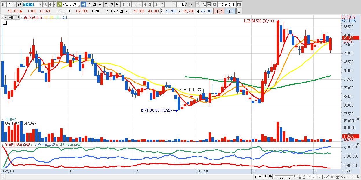Click the fast-forward button in the replay controls
Image resolution: width=361 pixels, height=180 pixels.
270,177
